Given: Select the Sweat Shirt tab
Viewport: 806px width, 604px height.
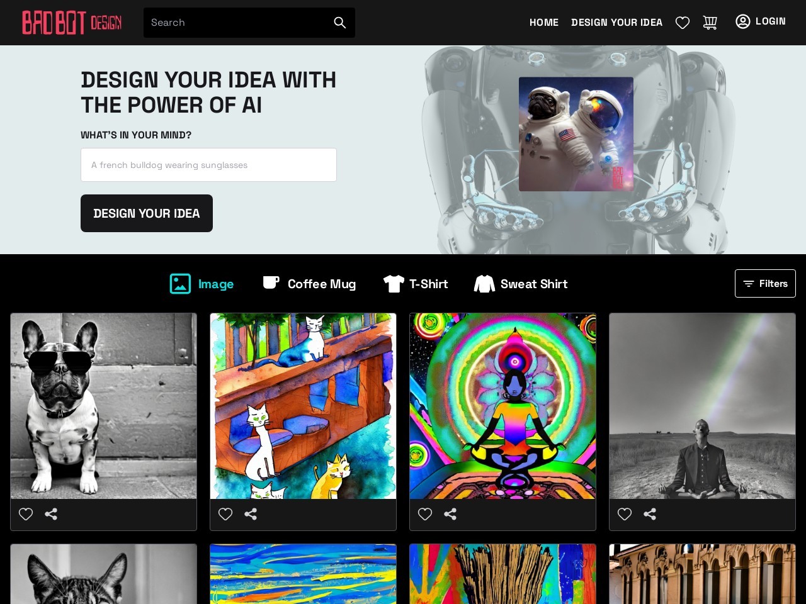Looking at the screenshot, I should [x=521, y=284].
